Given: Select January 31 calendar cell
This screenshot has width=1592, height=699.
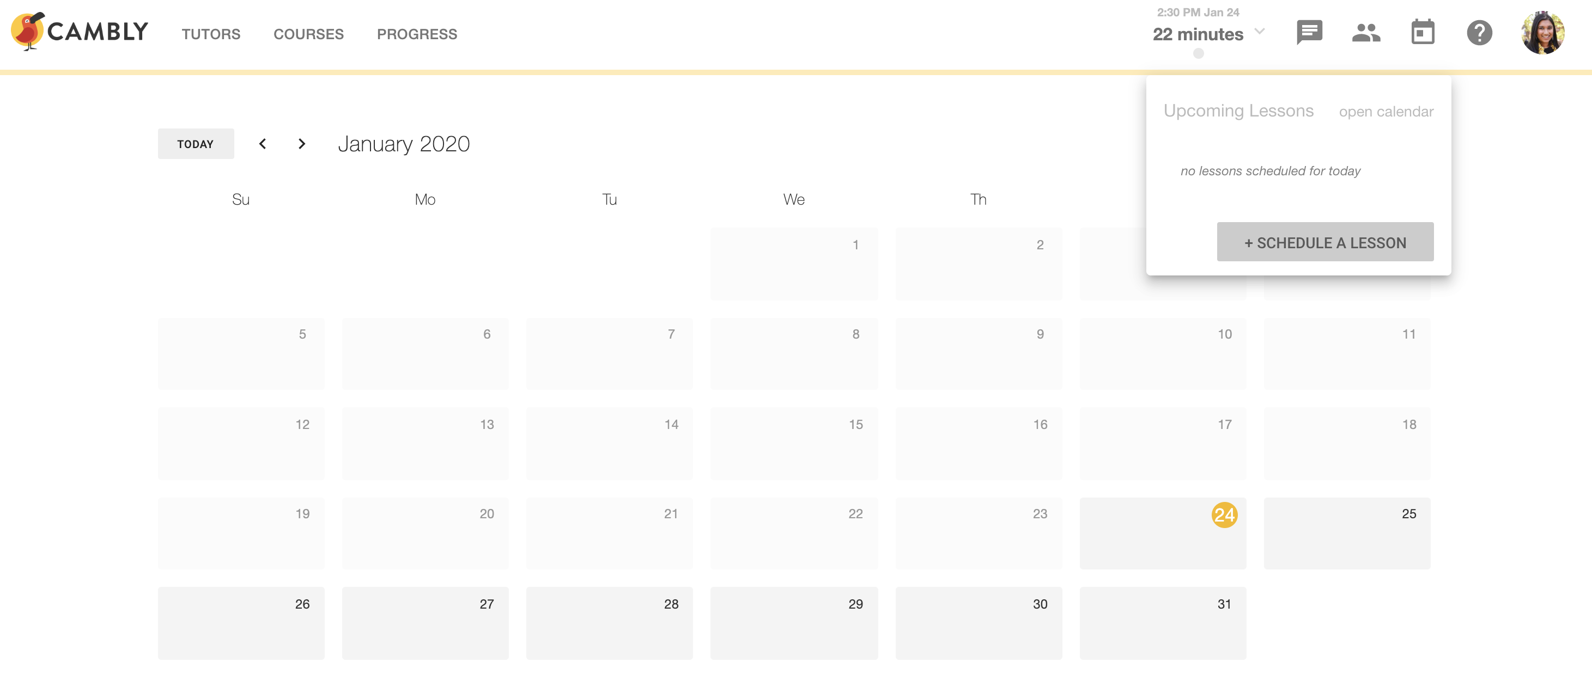Looking at the screenshot, I should (1163, 623).
